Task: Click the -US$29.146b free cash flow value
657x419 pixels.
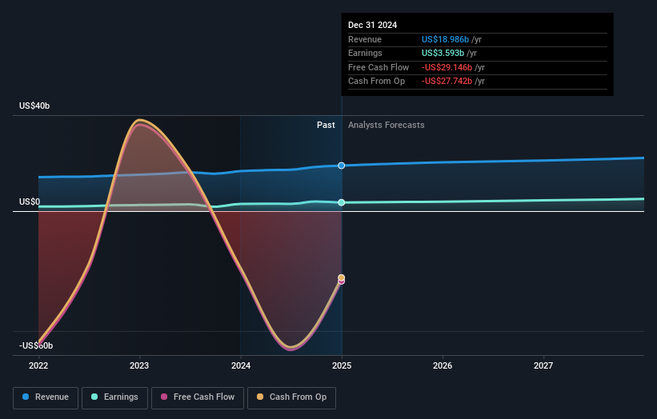Action: pos(447,67)
